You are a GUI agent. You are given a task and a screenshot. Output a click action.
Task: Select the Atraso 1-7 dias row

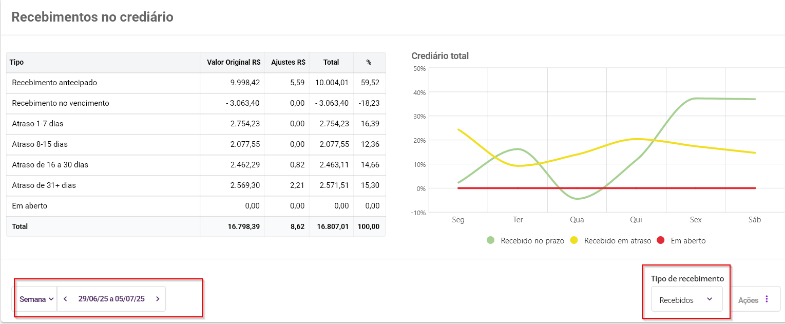point(37,124)
